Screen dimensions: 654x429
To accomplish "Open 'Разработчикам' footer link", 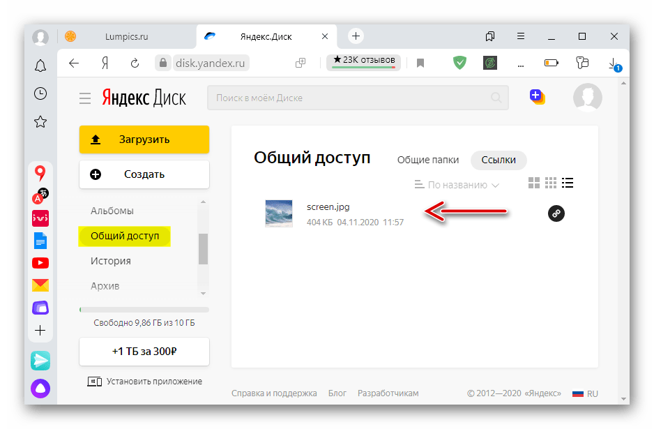I will [x=388, y=393].
